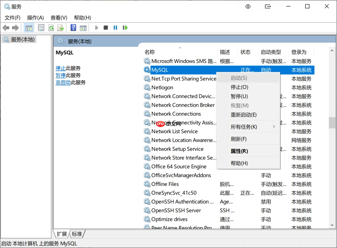Click the Stop service toolbar icon
This screenshot has height=248, width=337.
105,27
